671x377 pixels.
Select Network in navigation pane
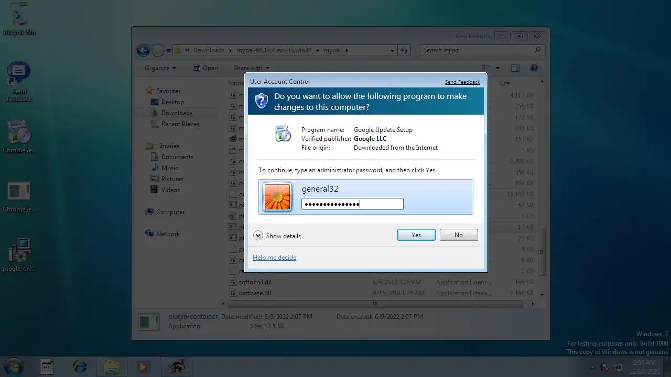tap(168, 234)
